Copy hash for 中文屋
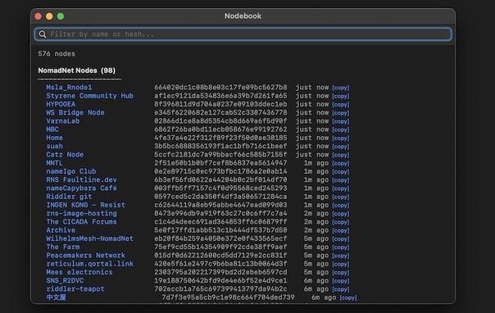This screenshot has height=313, width=495. (x=348, y=298)
